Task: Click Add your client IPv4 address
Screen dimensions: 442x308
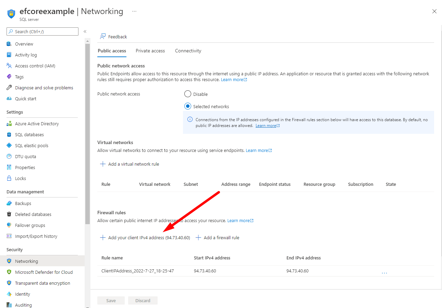Action: [145, 238]
